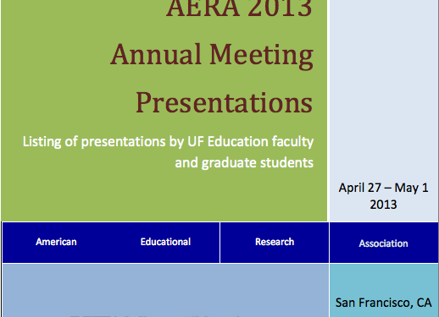
Task: Click the word 'American' in blue bar
Action: [56, 242]
